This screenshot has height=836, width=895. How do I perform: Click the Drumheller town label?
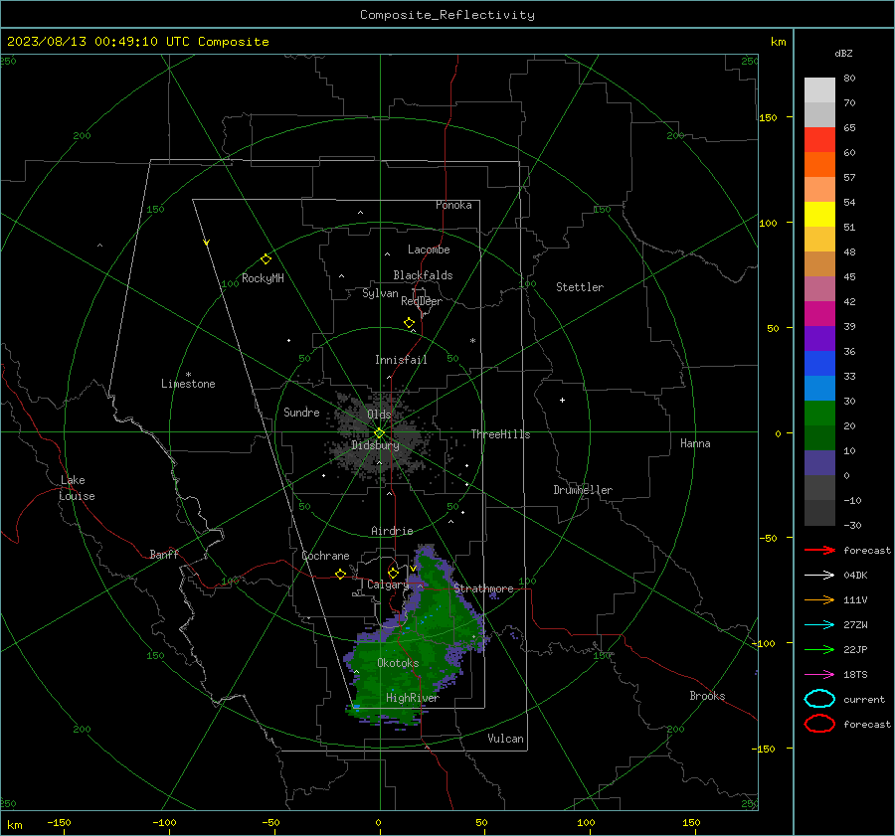click(x=583, y=490)
